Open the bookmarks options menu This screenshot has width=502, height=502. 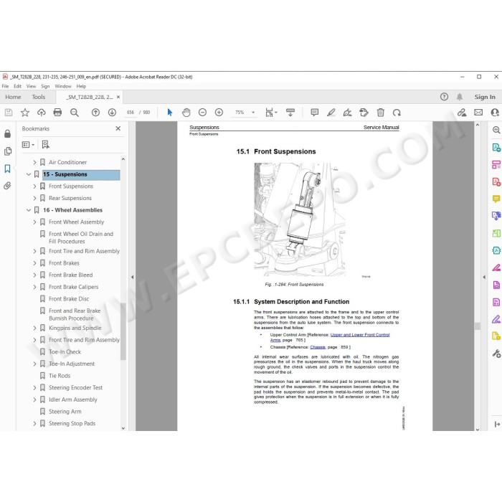click(x=28, y=145)
